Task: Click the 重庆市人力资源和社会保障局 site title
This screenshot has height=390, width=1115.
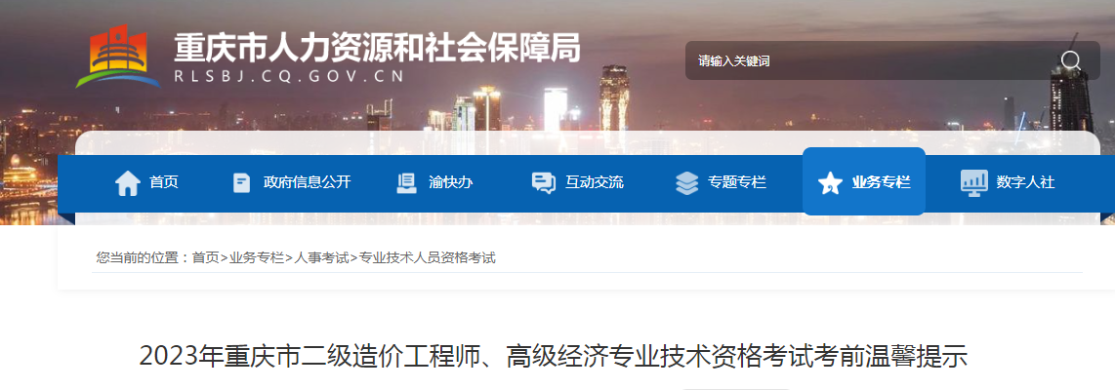Action: coord(377,48)
